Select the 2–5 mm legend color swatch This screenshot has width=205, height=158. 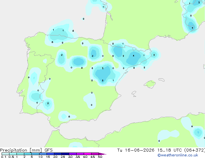point(28,154)
